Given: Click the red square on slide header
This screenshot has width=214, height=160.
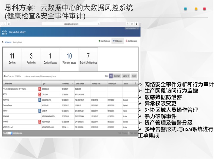Looking at the screenshot, I should pos(204,9).
